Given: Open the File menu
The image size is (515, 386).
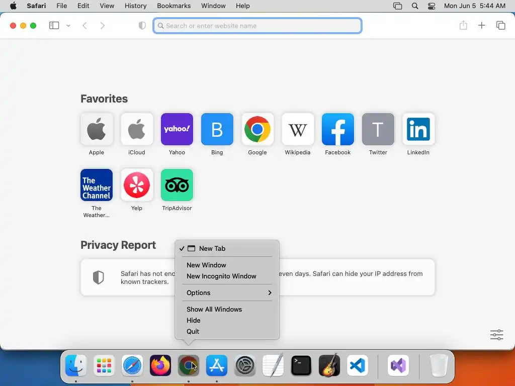Looking at the screenshot, I should pos(61,6).
